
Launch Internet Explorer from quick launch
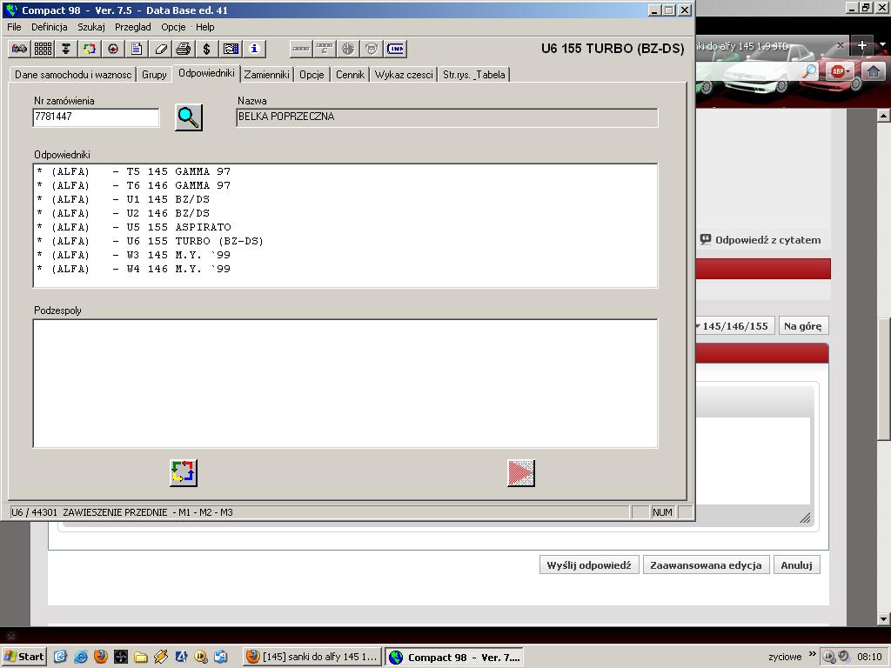(x=81, y=657)
